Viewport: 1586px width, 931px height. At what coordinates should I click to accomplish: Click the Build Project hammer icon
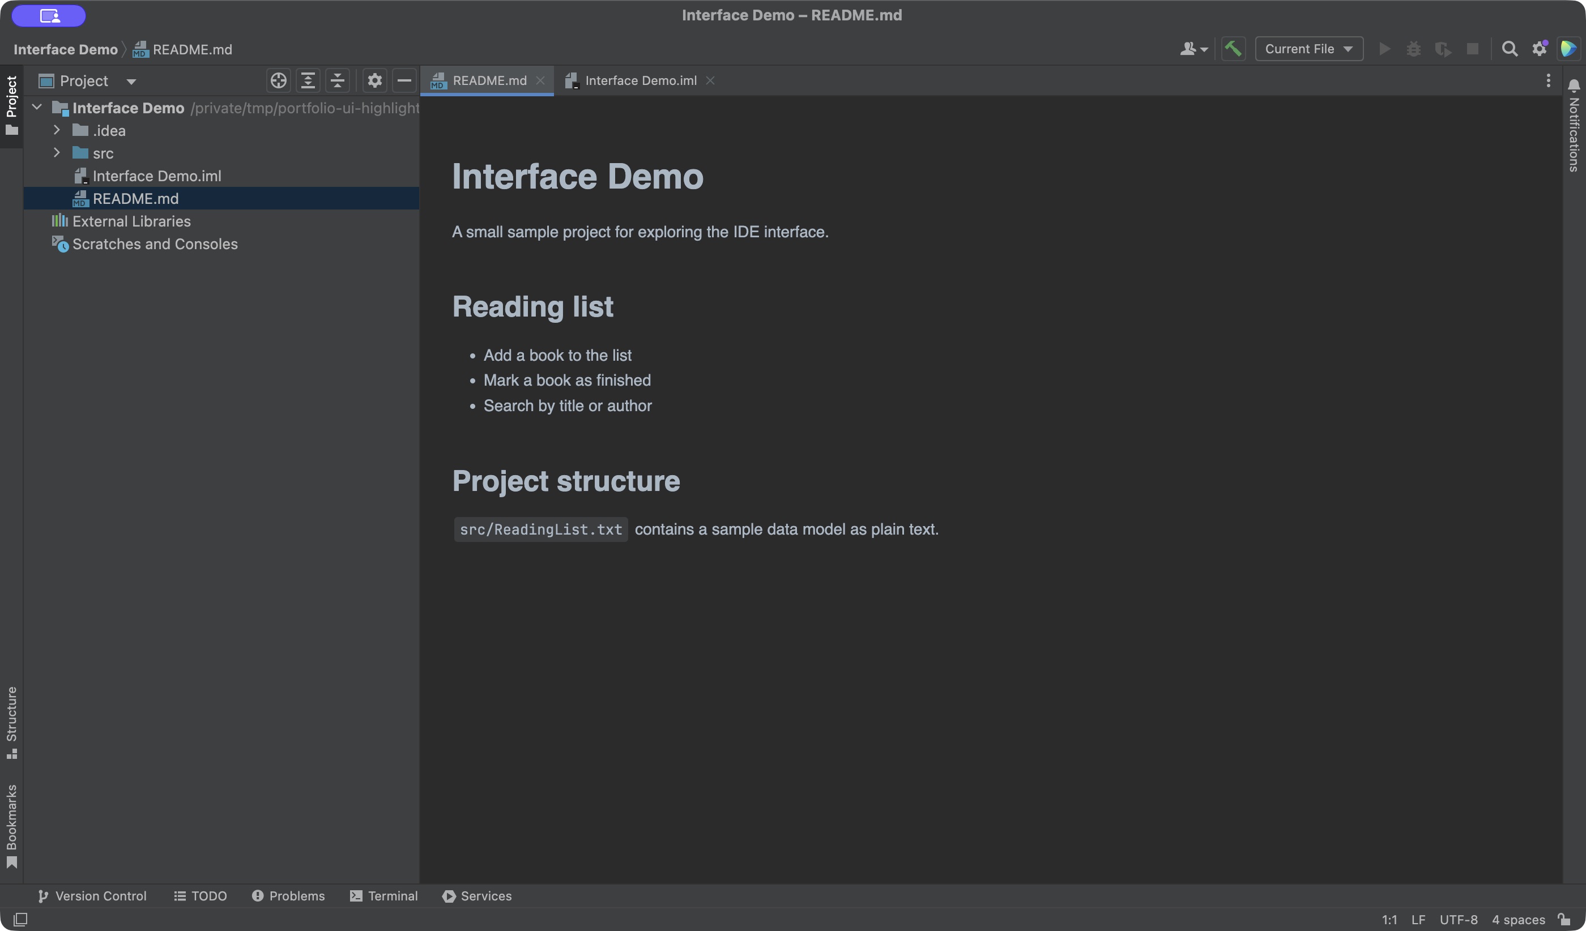tap(1233, 49)
